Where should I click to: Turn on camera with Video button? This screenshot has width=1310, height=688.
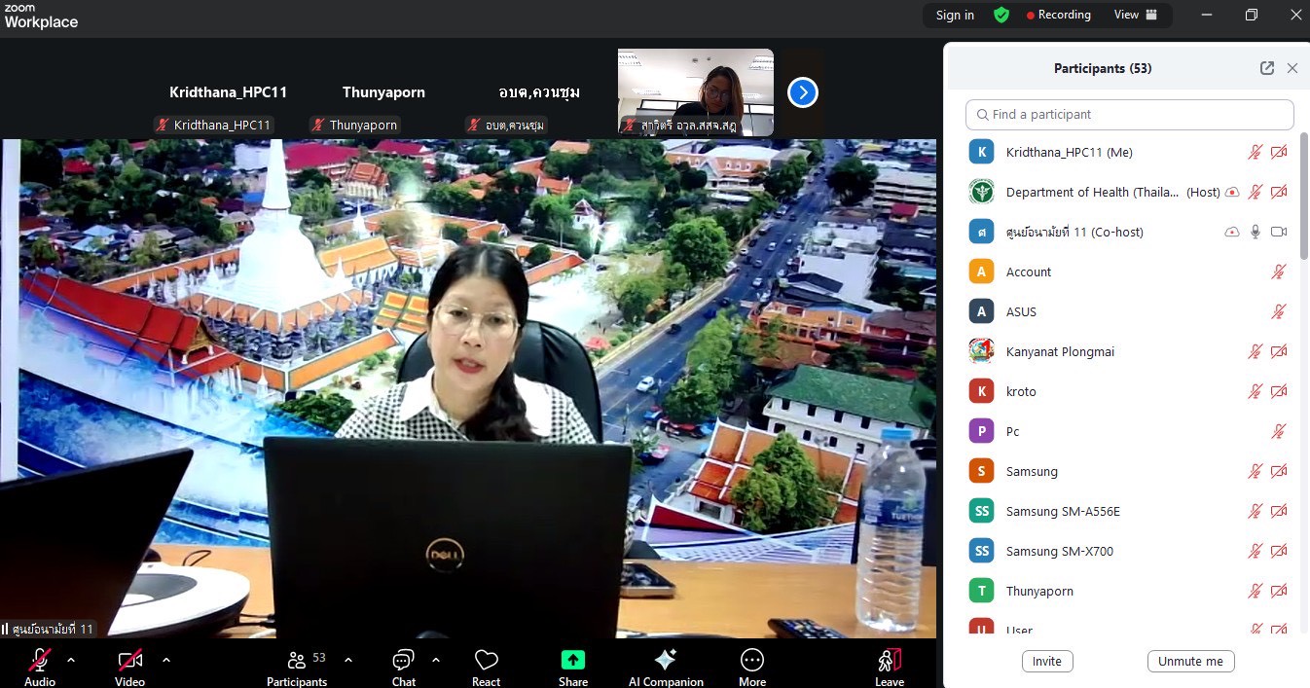[x=129, y=661]
